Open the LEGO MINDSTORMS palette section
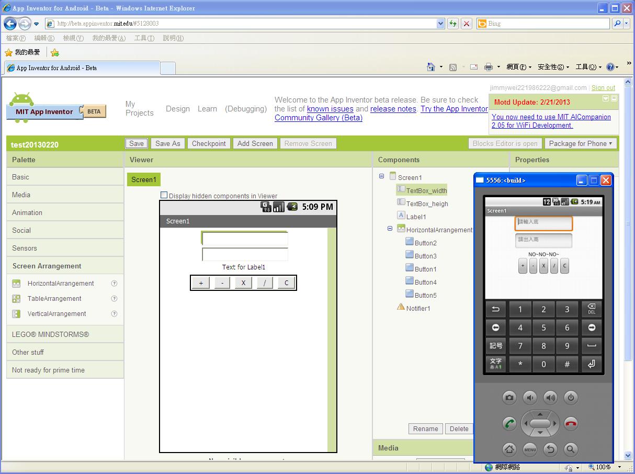This screenshot has height=474, width=635. tap(65, 334)
